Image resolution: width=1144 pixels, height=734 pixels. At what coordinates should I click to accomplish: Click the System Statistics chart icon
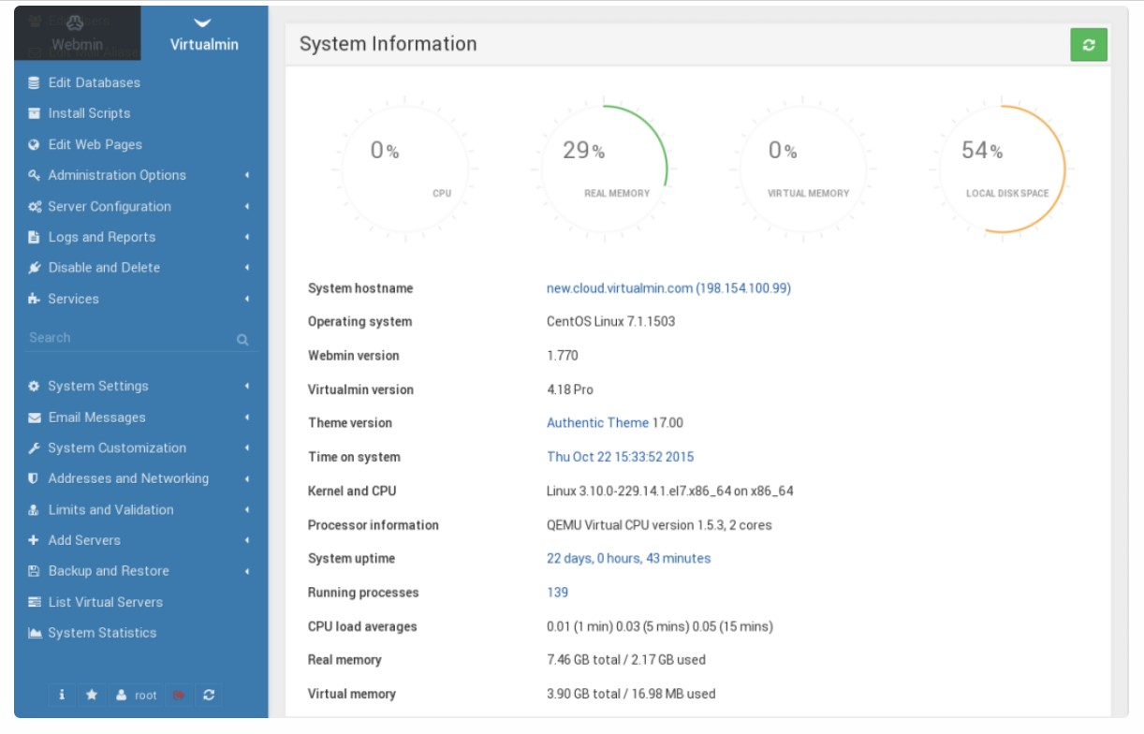point(35,633)
